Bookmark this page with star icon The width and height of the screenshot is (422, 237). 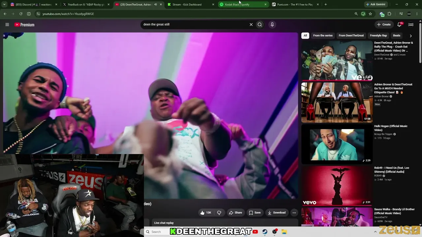coord(370,14)
